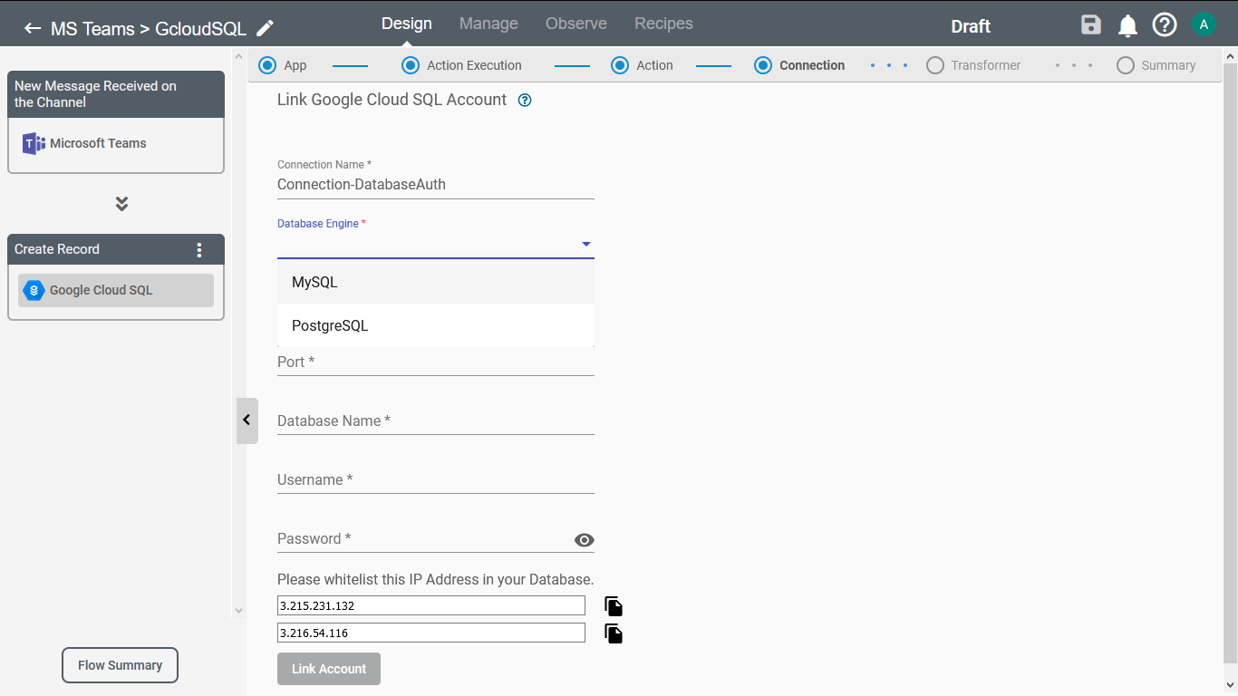
Task: Open Create Record three-dot menu
Action: coord(199,250)
